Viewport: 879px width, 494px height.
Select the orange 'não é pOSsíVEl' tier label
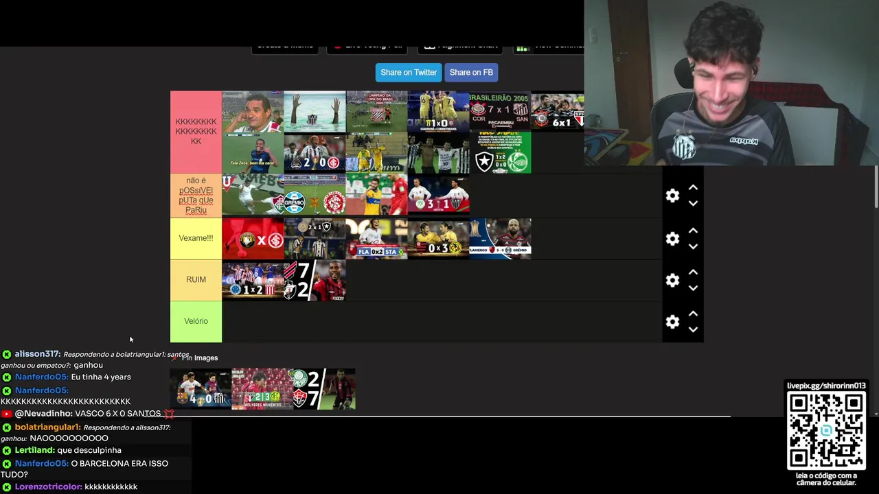pyautogui.click(x=196, y=196)
